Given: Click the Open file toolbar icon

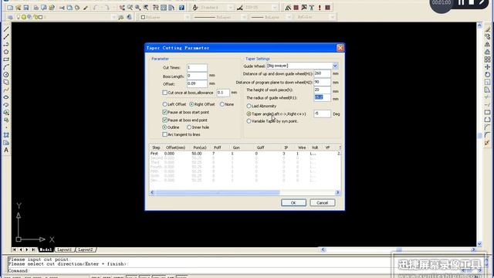Looking at the screenshot, I should coord(18,8).
